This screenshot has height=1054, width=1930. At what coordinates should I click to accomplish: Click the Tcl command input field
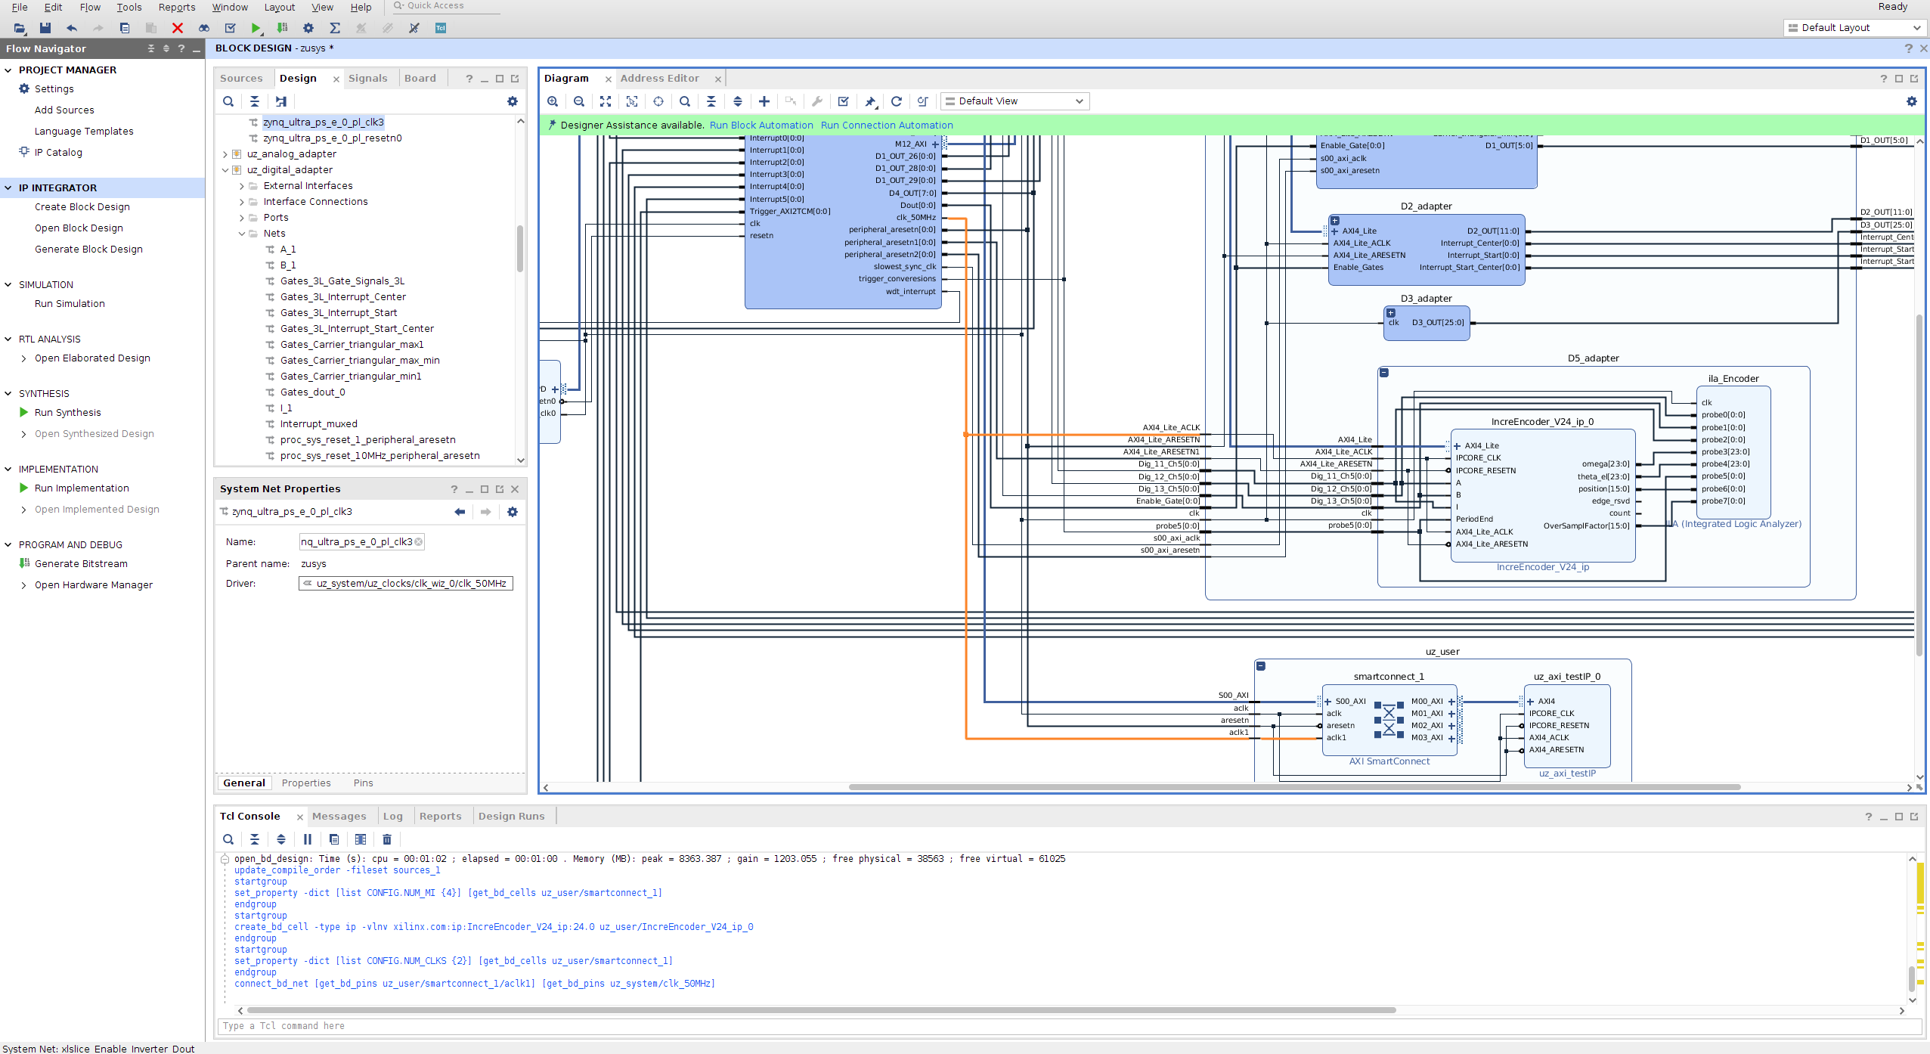pos(1058,1026)
